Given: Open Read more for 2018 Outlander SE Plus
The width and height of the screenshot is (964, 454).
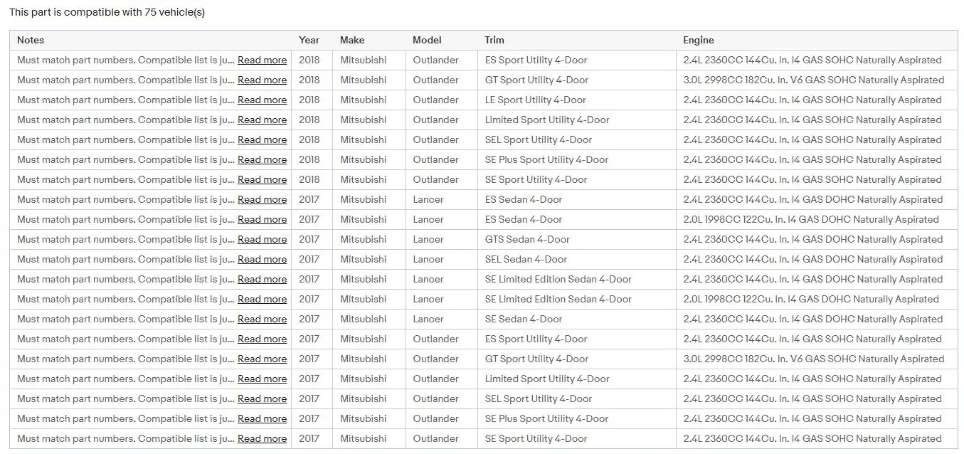Looking at the screenshot, I should click(x=262, y=160).
